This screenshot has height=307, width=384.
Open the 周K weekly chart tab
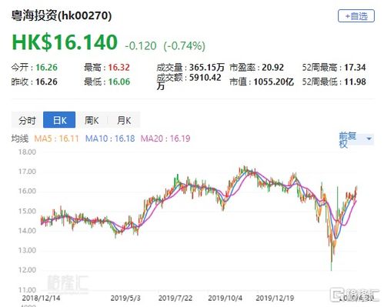tap(92, 120)
